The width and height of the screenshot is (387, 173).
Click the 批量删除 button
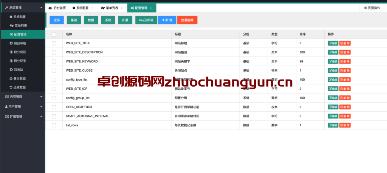pyautogui.click(x=187, y=20)
